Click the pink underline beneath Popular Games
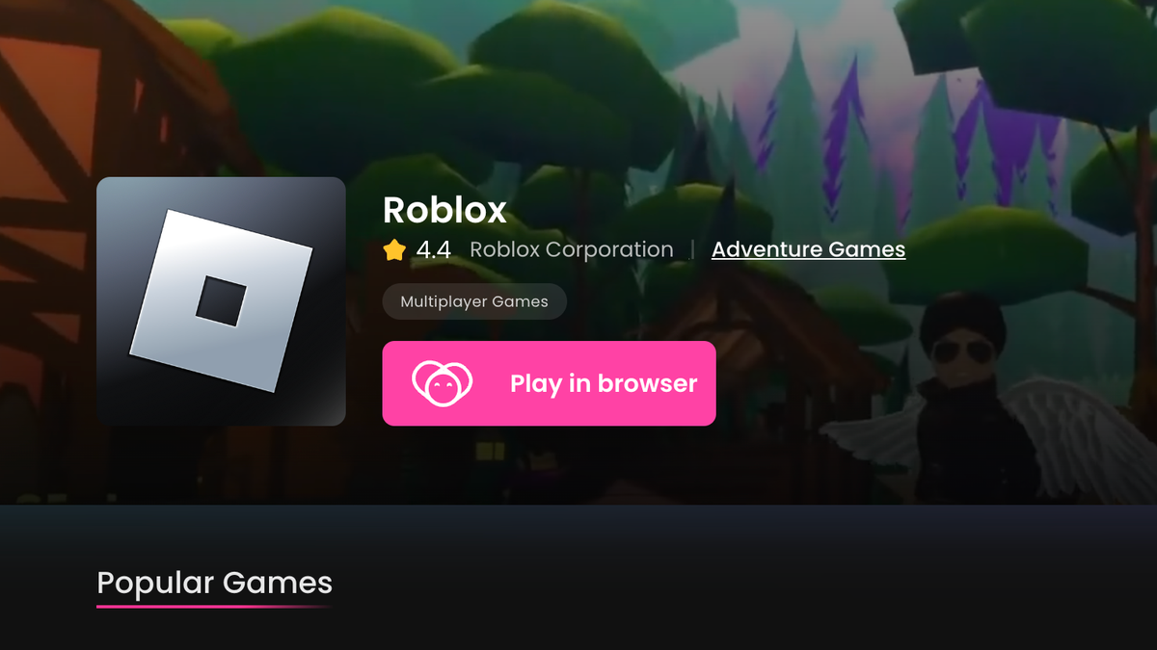Viewport: 1157px width, 650px height. 214,607
